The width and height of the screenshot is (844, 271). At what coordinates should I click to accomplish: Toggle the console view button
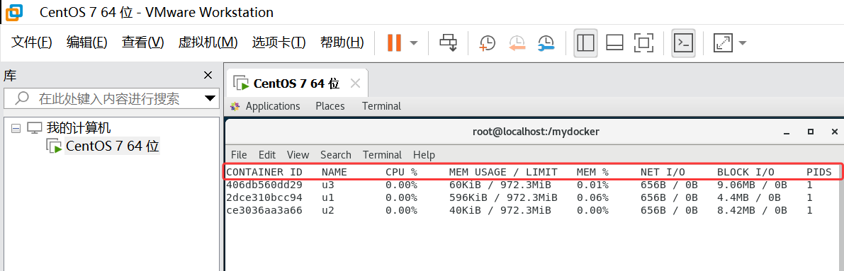coord(683,43)
